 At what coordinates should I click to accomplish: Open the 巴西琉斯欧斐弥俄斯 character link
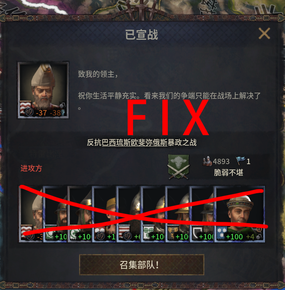(135, 142)
